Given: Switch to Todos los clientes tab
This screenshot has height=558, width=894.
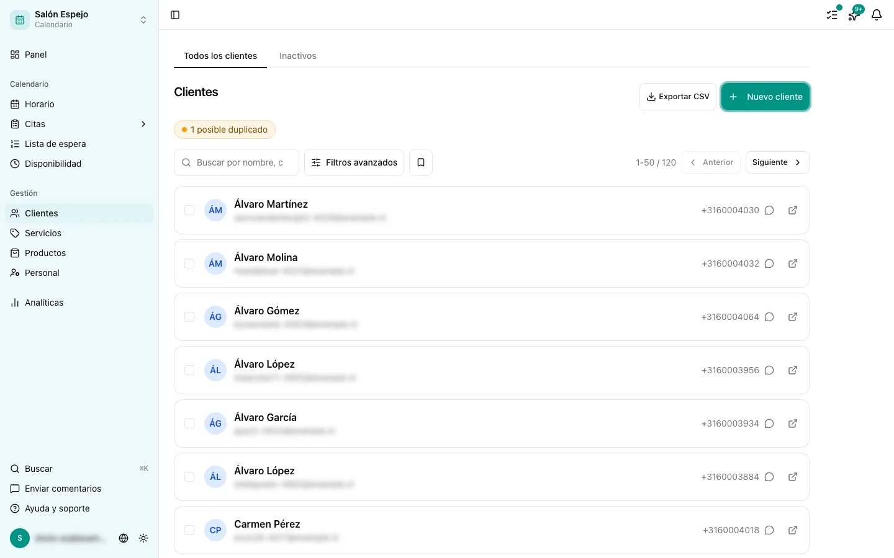Looking at the screenshot, I should [220, 56].
